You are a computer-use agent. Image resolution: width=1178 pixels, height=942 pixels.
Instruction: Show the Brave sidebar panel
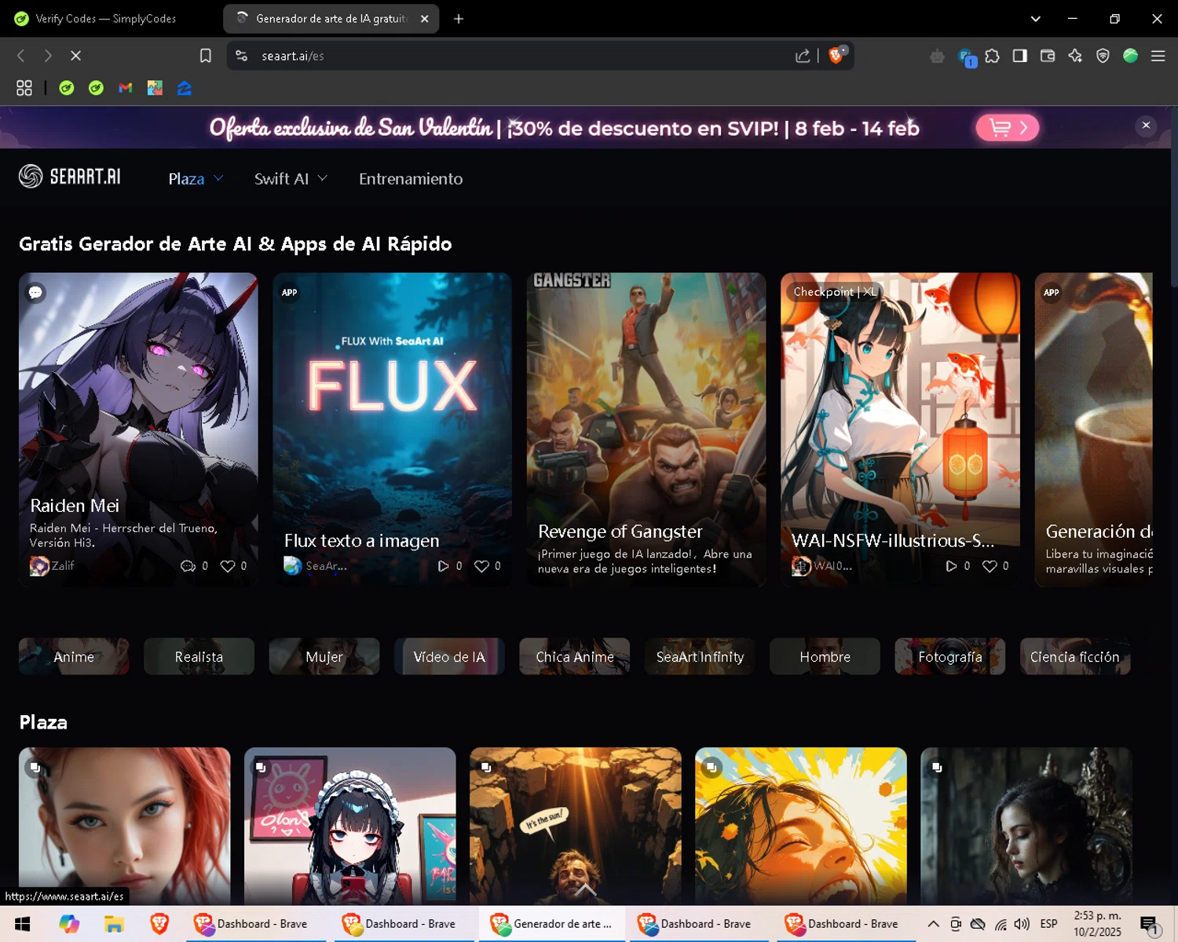pos(1020,56)
